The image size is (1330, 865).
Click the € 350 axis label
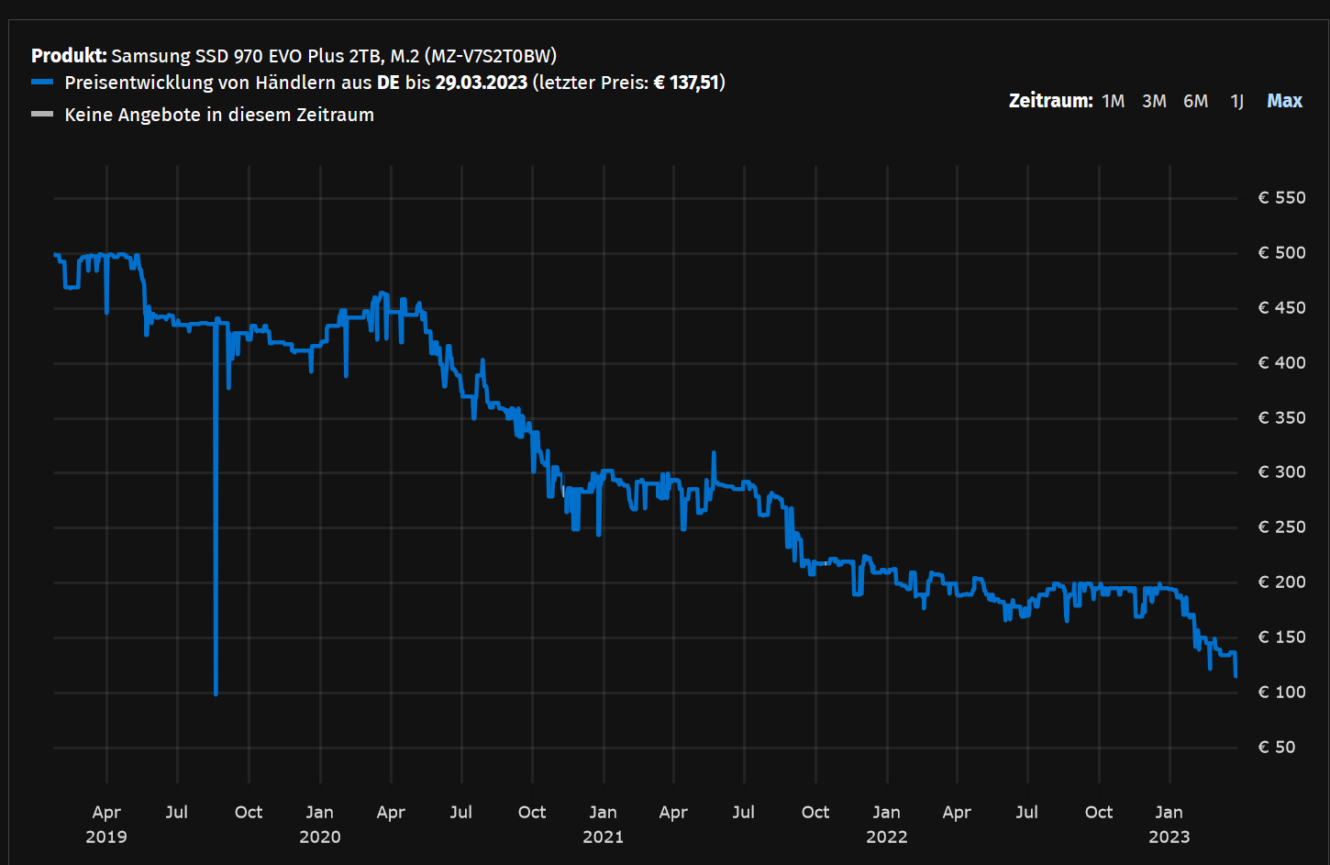click(x=1281, y=418)
